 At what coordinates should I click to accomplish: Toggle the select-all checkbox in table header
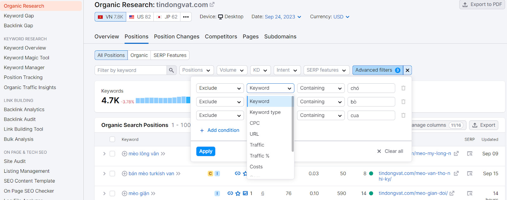click(x=112, y=139)
